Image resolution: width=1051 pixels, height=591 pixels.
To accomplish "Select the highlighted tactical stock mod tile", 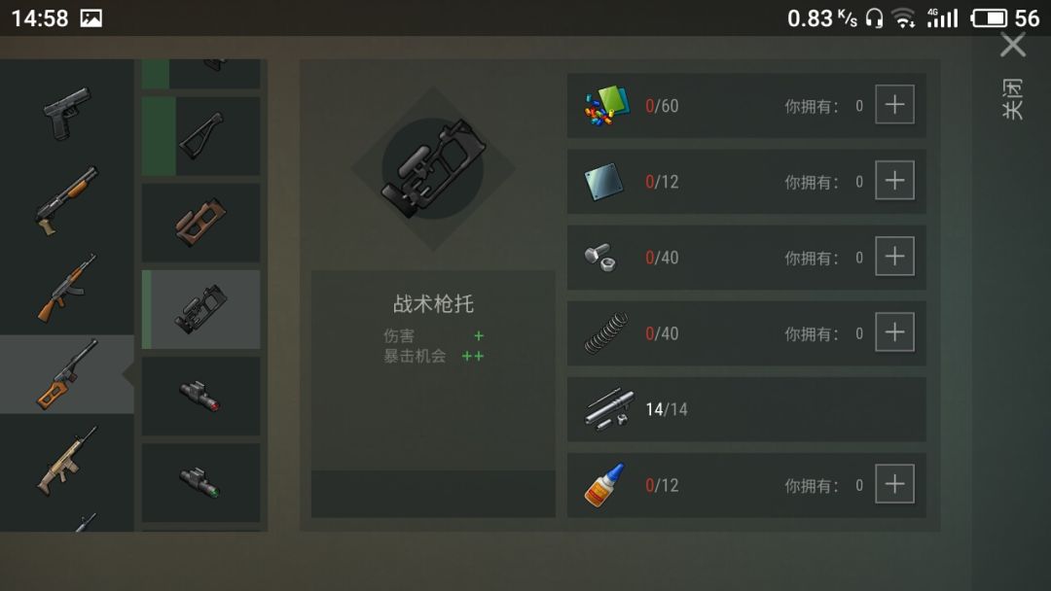I will point(201,309).
